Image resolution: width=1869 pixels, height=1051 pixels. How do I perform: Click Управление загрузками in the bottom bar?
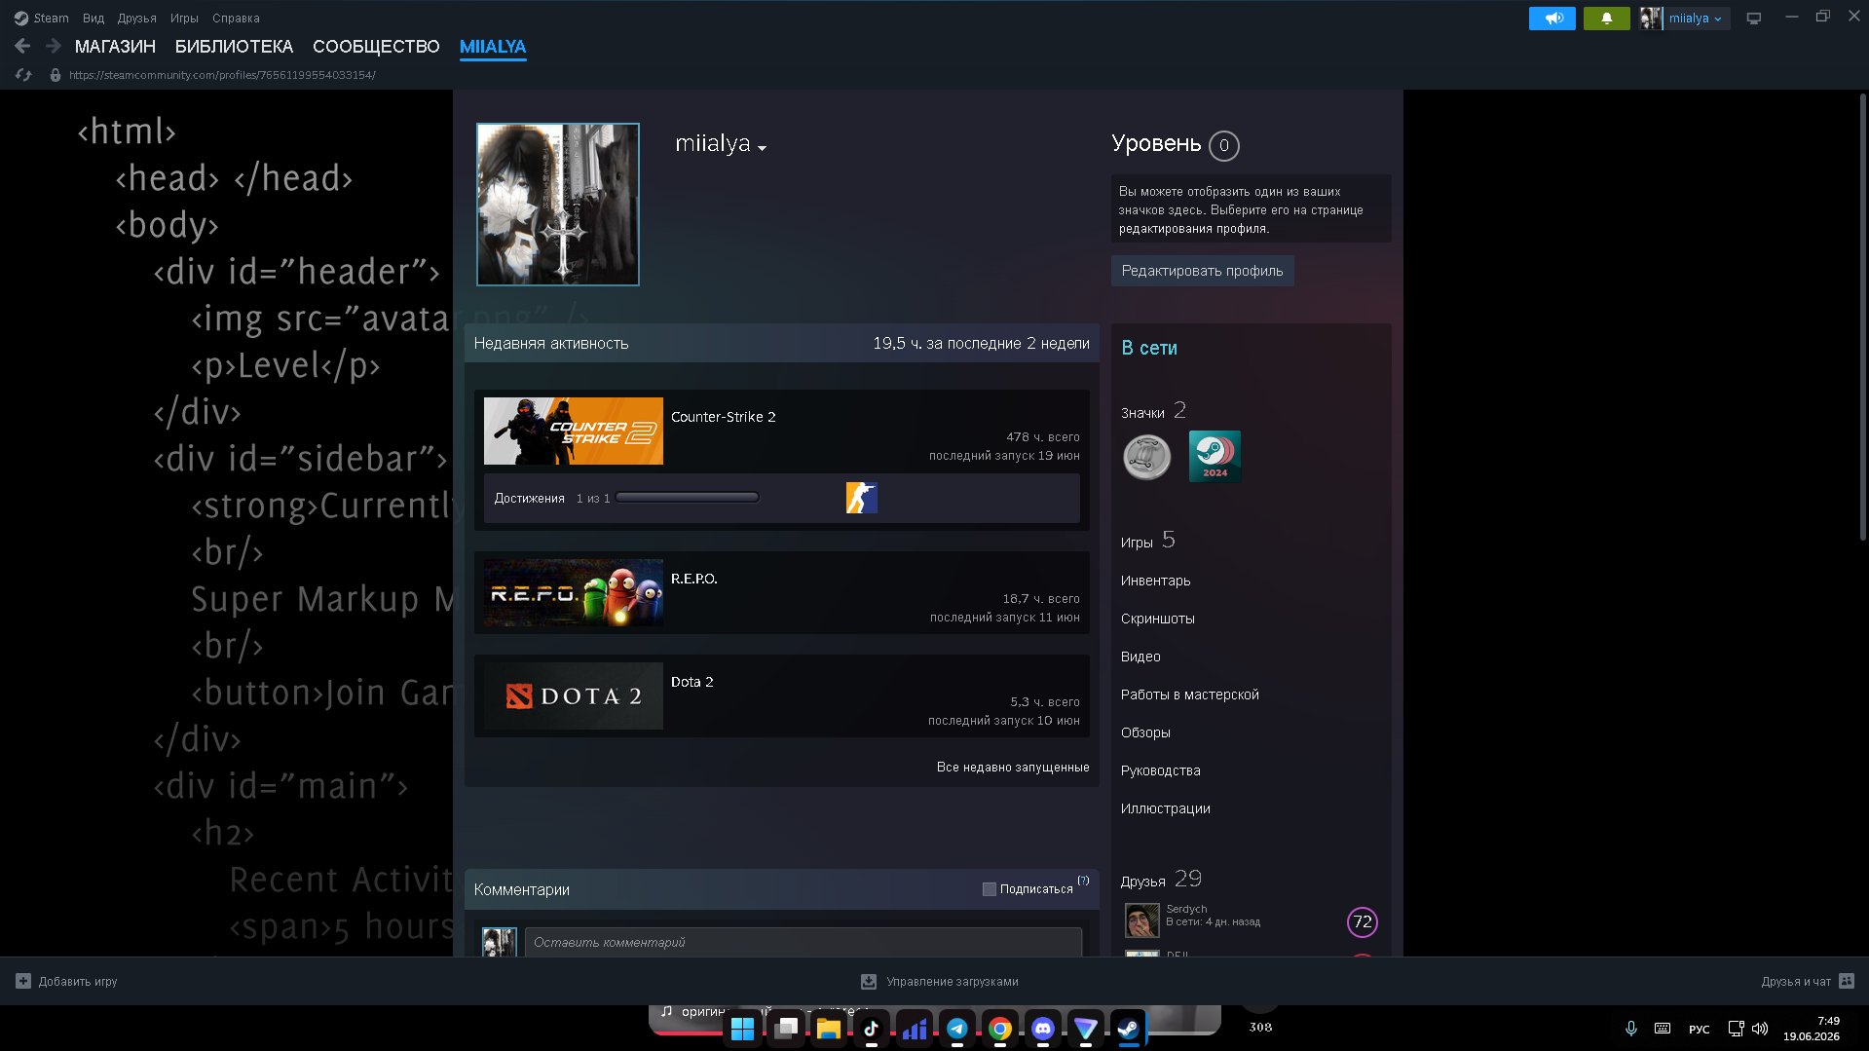952,981
